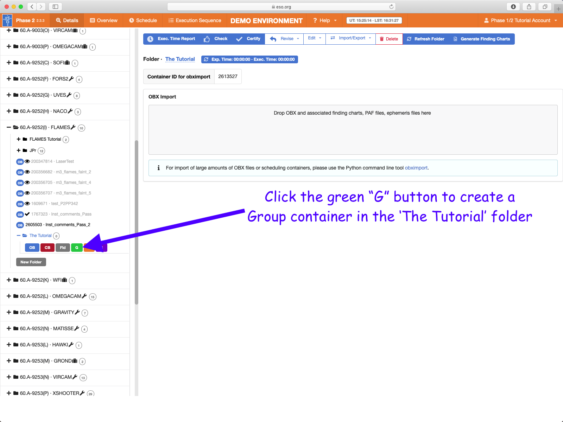563x422 pixels.
Task: Click the ESO logo icon
Action: (x=7, y=20)
